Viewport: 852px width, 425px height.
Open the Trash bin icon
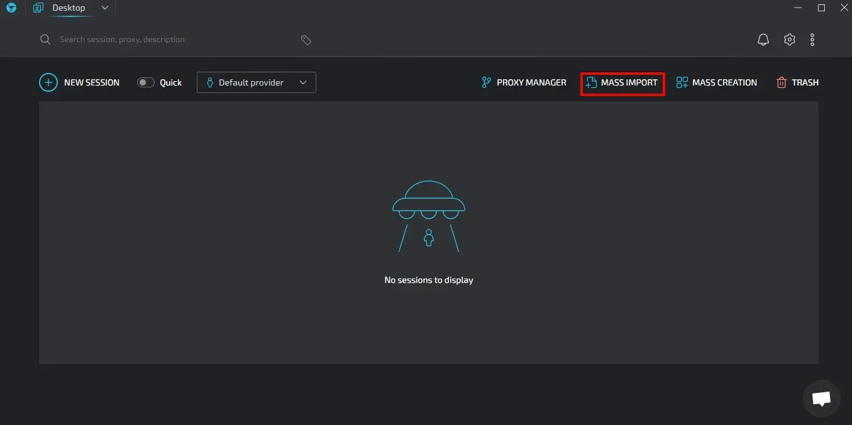pos(781,82)
